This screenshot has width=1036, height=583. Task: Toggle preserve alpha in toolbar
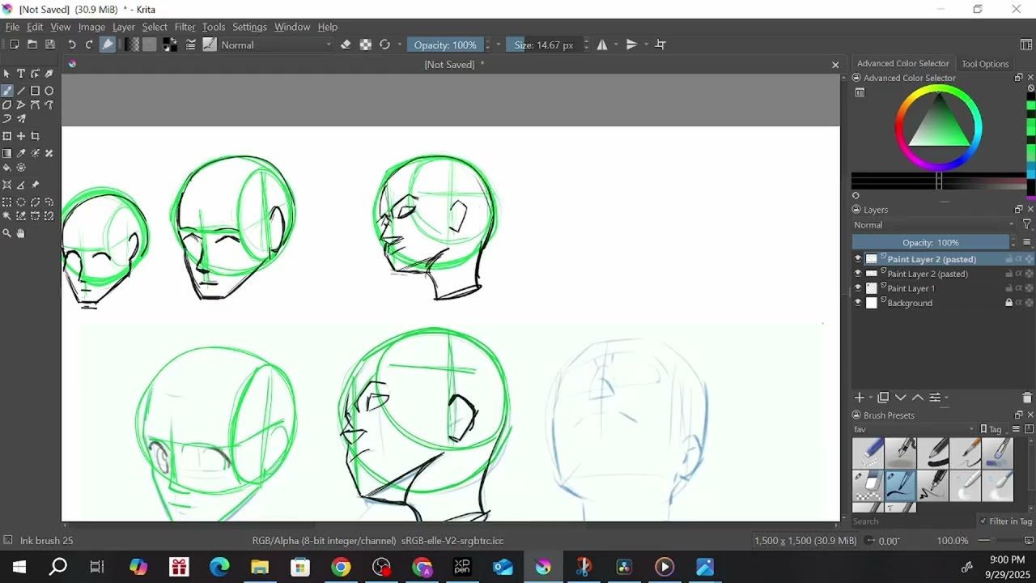(366, 45)
